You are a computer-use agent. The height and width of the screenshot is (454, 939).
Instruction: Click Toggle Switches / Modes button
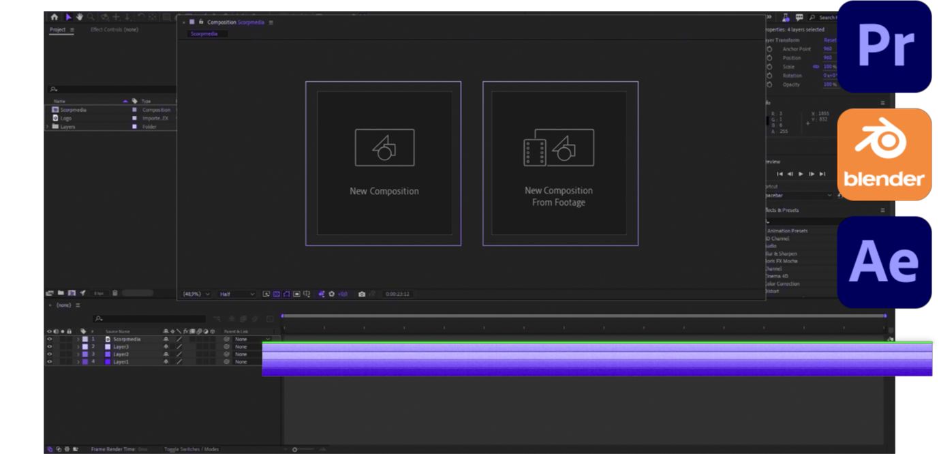coord(191,449)
